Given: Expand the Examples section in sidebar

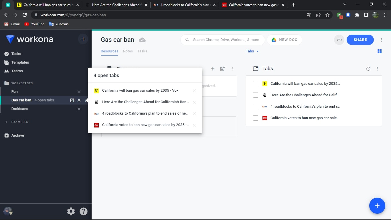Looking at the screenshot, I should pos(7,122).
